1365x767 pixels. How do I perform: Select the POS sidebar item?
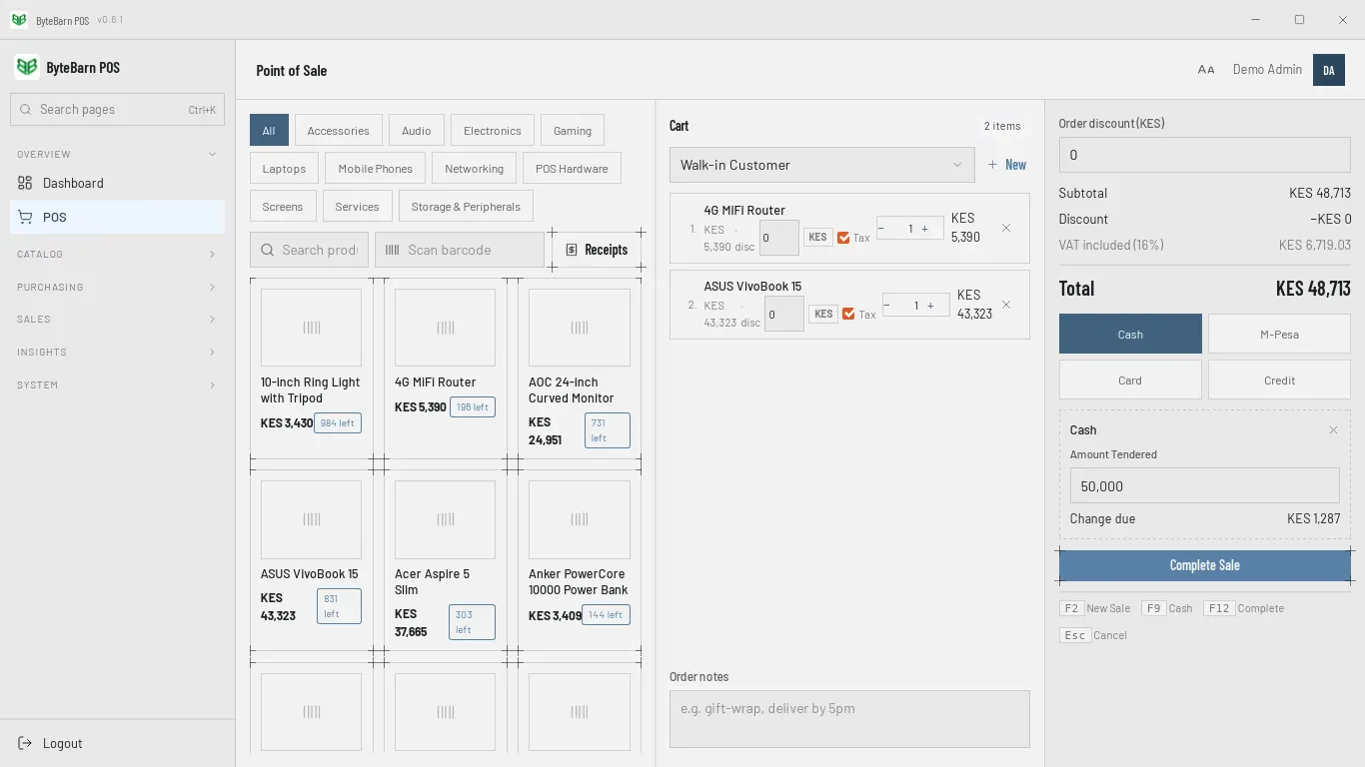pyautogui.click(x=117, y=217)
